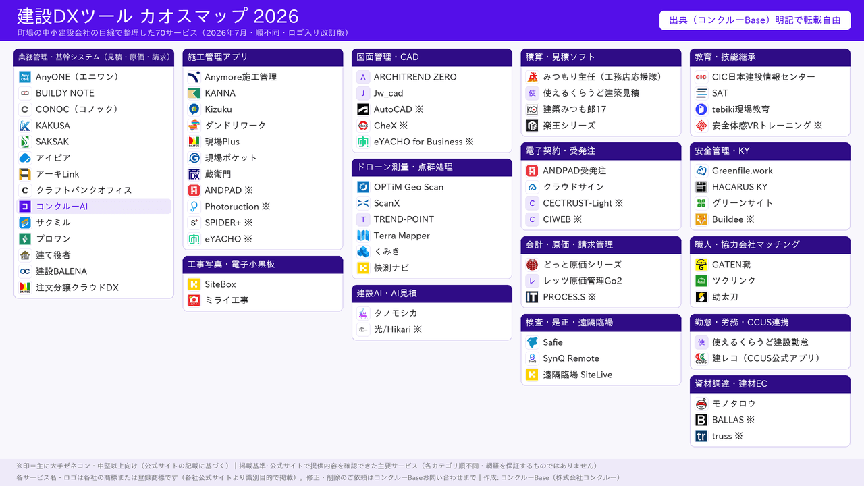Image resolution: width=864 pixels, height=486 pixels.
Task: Open the ANDPAD ※ entry in 施工管理アプリ
Action: (x=263, y=190)
